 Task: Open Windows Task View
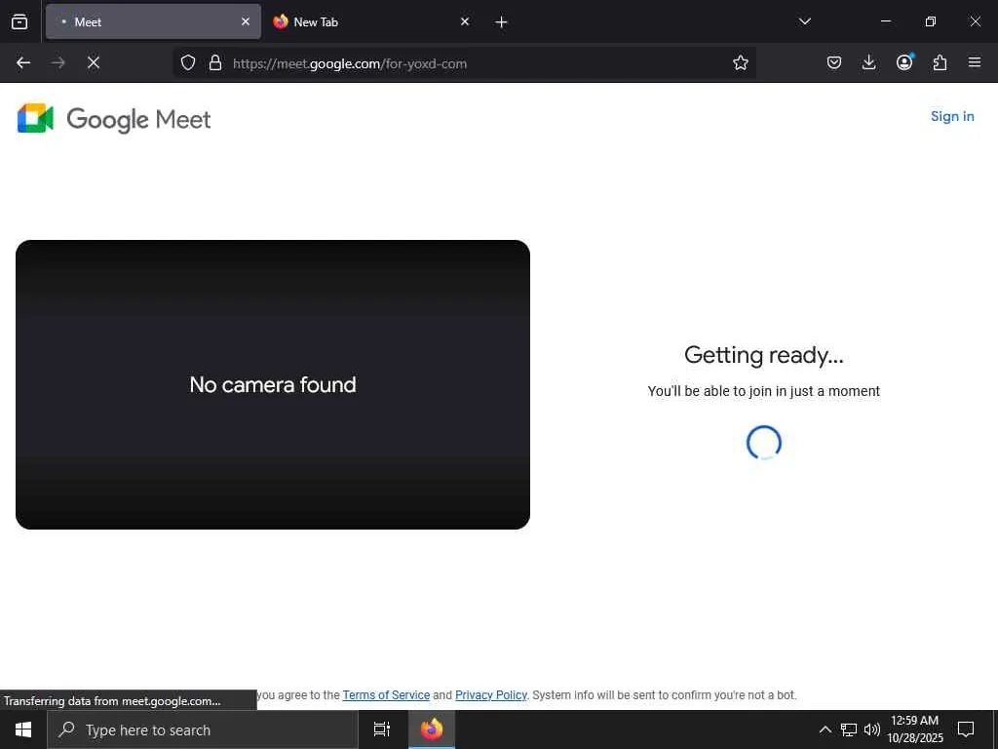point(382,729)
